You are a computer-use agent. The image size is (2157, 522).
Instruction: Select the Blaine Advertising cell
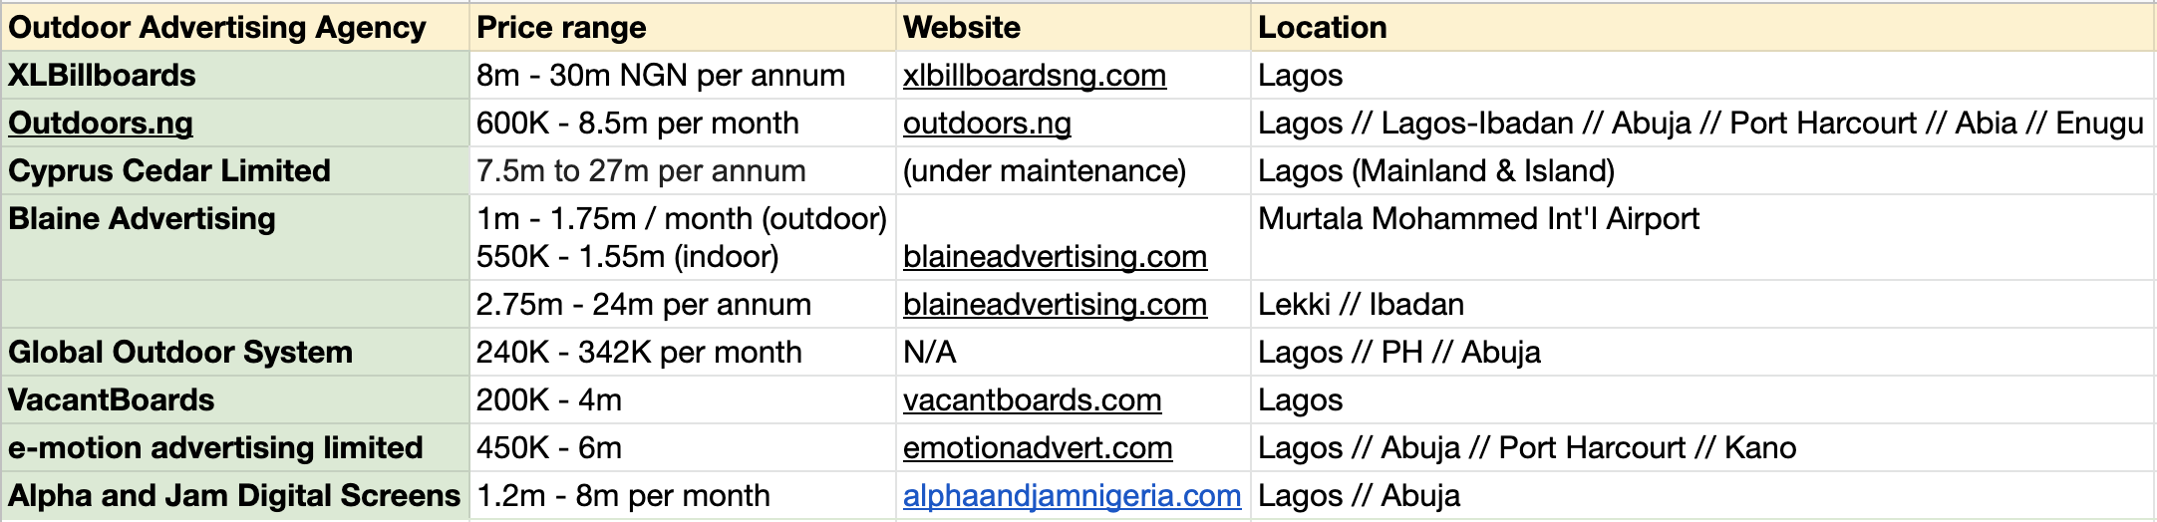(x=235, y=238)
